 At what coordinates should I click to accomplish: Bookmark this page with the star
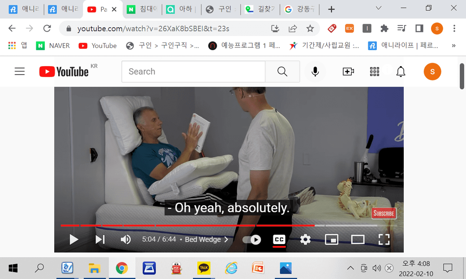coord(310,29)
